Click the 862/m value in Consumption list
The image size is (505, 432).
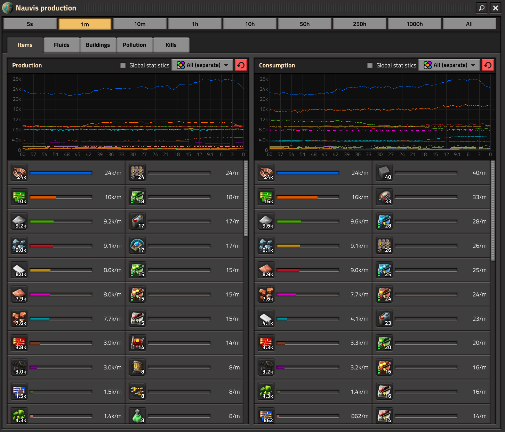point(360,416)
